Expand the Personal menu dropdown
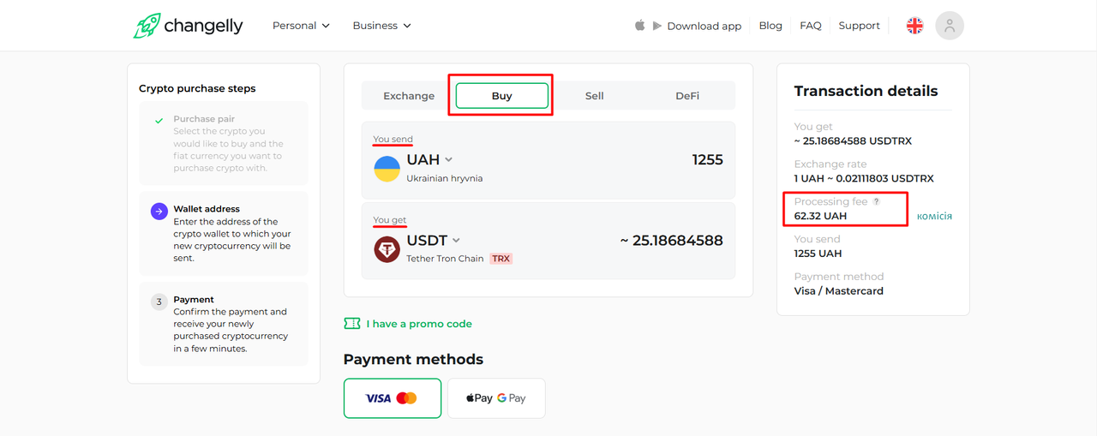Viewport: 1097px width, 436px height. [301, 26]
